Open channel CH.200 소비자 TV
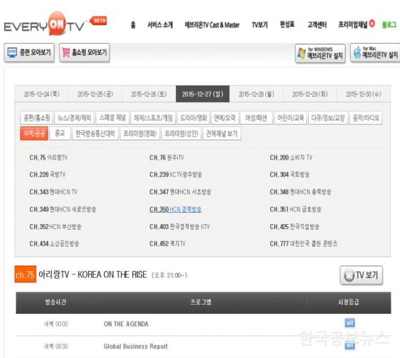Image resolution: width=400 pixels, height=358 pixels. coord(291,158)
